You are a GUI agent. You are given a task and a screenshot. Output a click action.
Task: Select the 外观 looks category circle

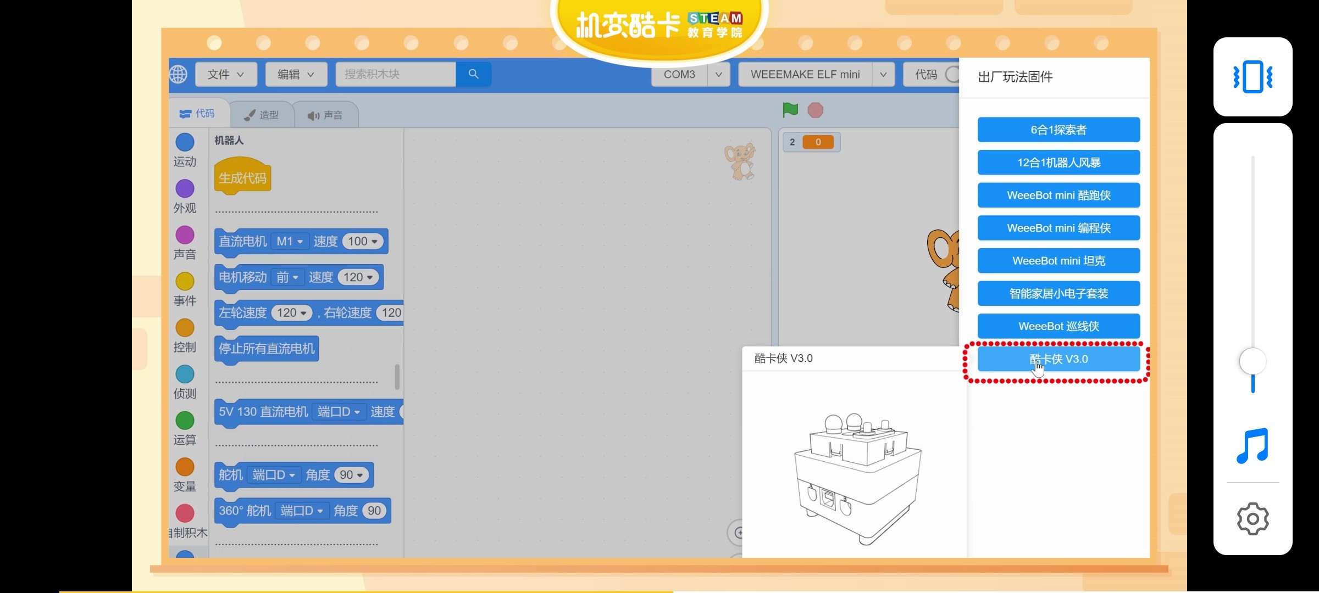tap(185, 188)
